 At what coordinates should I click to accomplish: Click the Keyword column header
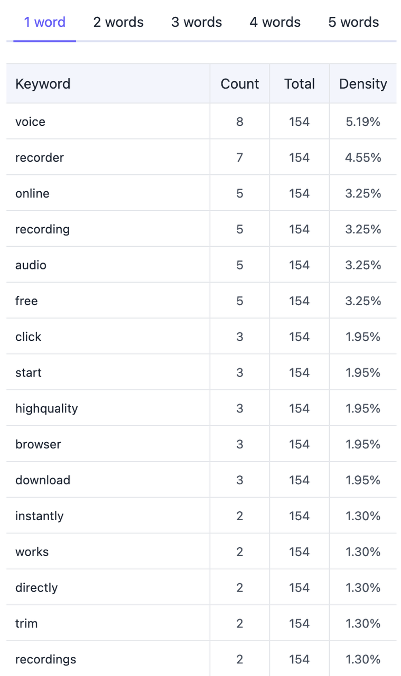(x=43, y=84)
